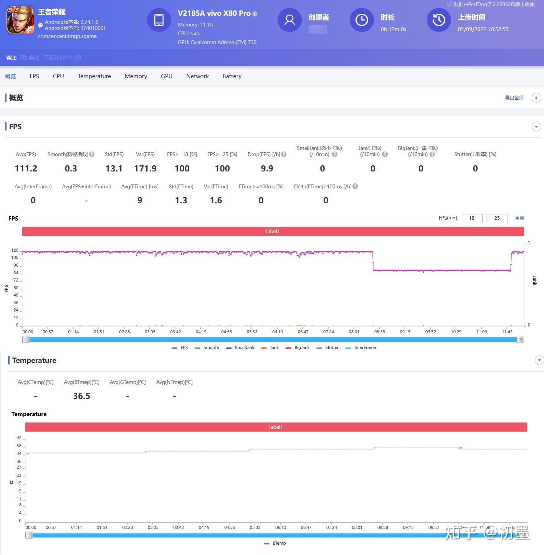Switch to the Temperature tab

point(94,76)
